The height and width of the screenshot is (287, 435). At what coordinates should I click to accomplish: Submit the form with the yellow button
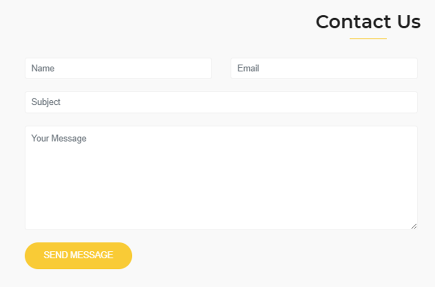[x=78, y=255]
